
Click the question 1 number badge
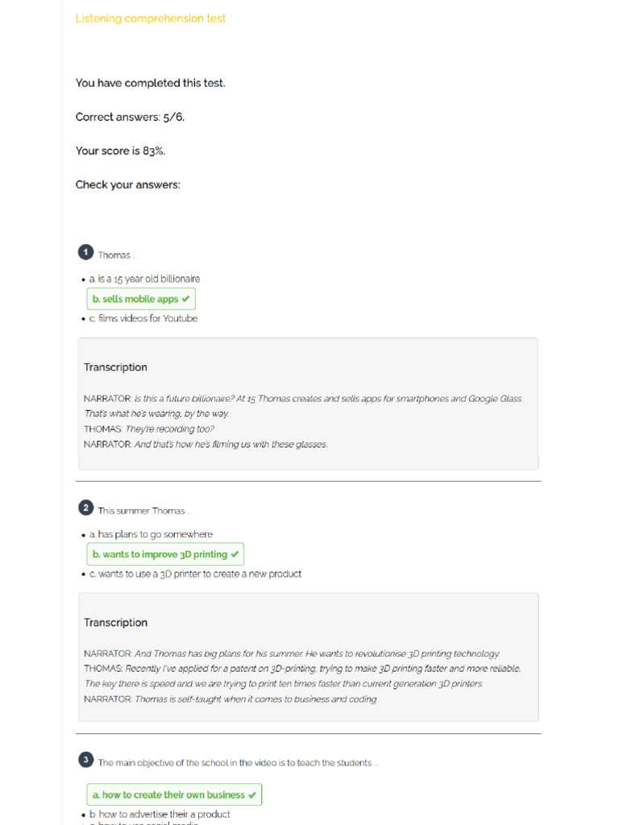click(x=85, y=253)
